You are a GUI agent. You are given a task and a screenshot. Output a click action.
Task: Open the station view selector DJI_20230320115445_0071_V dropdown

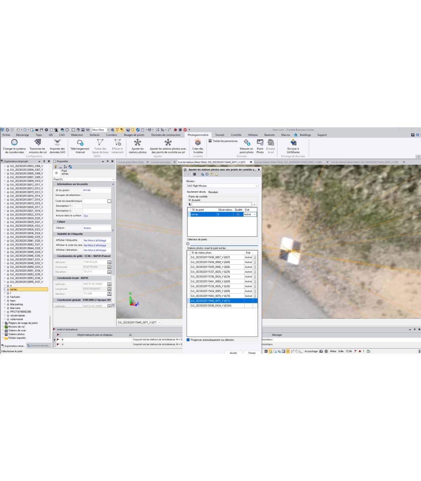click(139, 322)
